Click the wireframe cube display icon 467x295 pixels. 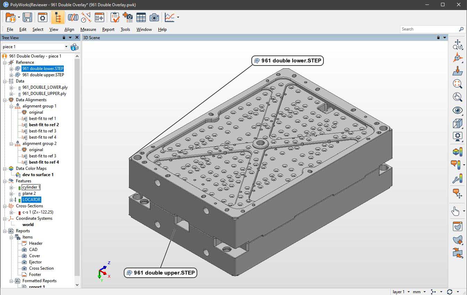458,123
